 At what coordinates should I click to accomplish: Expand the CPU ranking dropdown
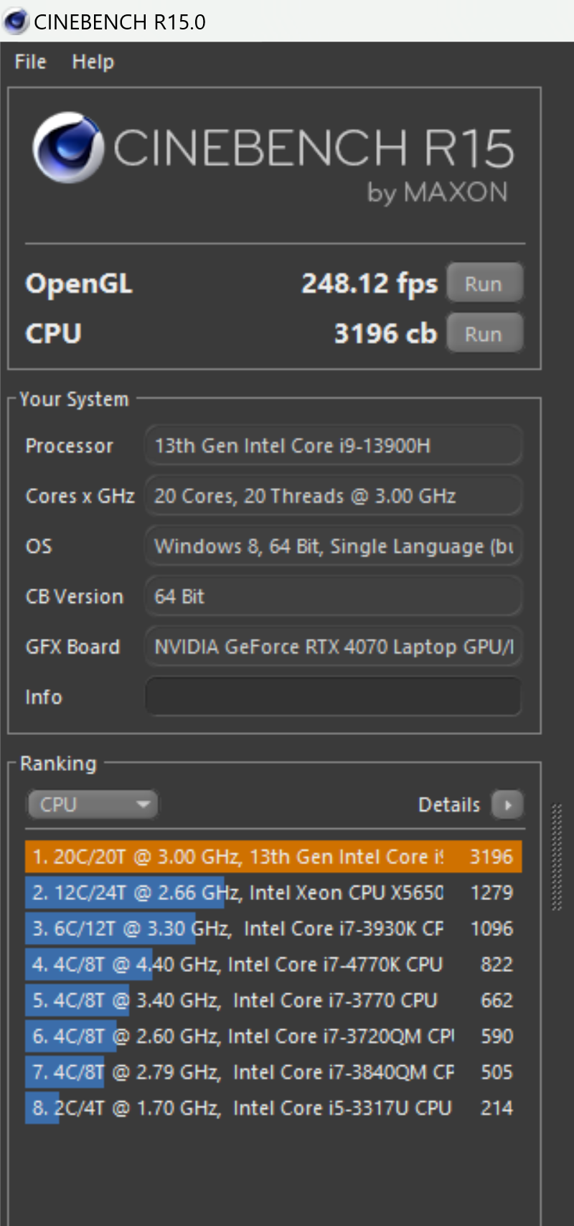tap(93, 805)
